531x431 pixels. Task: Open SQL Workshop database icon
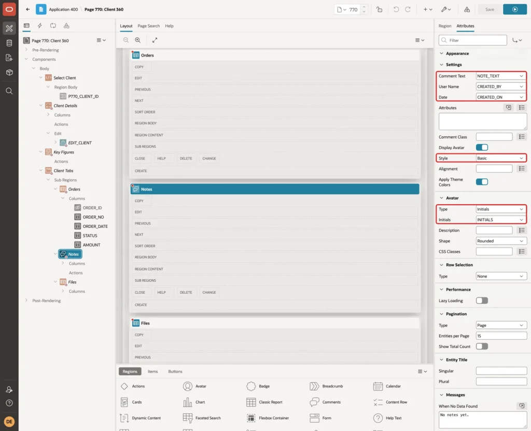pos(9,43)
